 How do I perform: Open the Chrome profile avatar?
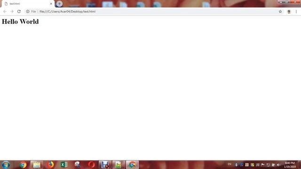click(x=289, y=12)
